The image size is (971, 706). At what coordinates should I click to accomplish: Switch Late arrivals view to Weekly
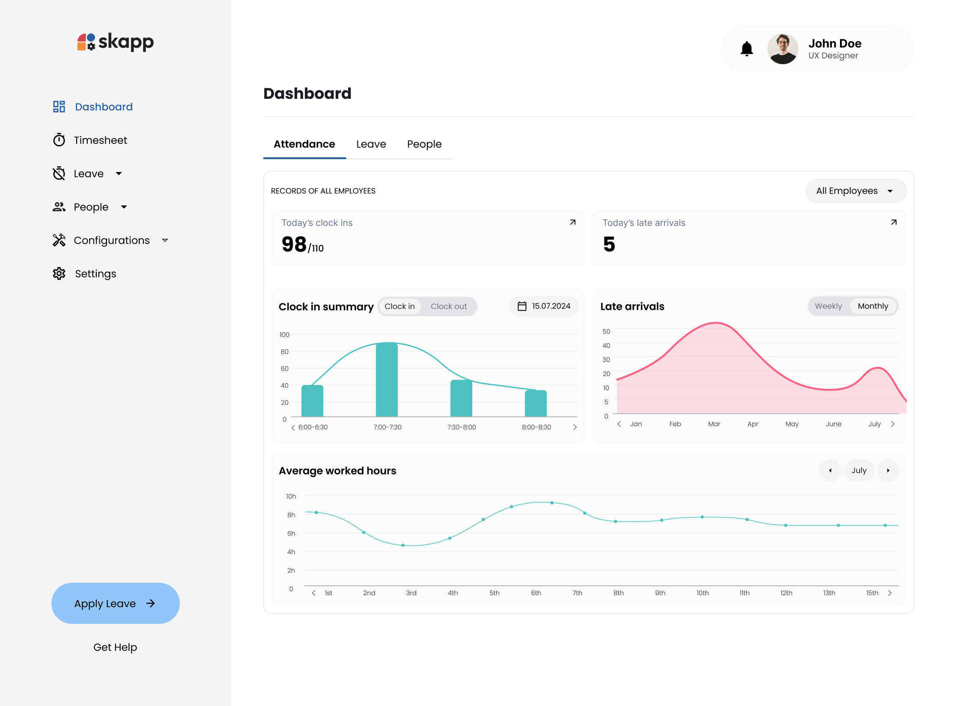(828, 306)
